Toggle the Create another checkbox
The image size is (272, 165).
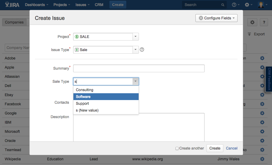tap(177, 148)
